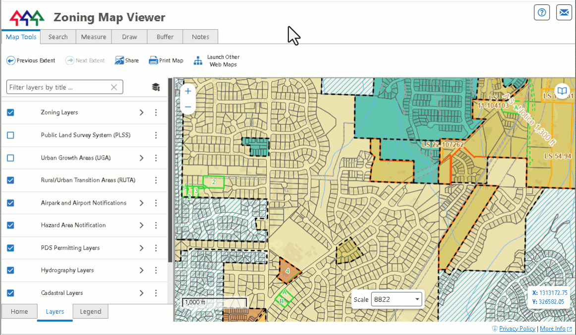Switch to the Legend panel tab
Image resolution: width=576 pixels, height=335 pixels.
pyautogui.click(x=90, y=312)
